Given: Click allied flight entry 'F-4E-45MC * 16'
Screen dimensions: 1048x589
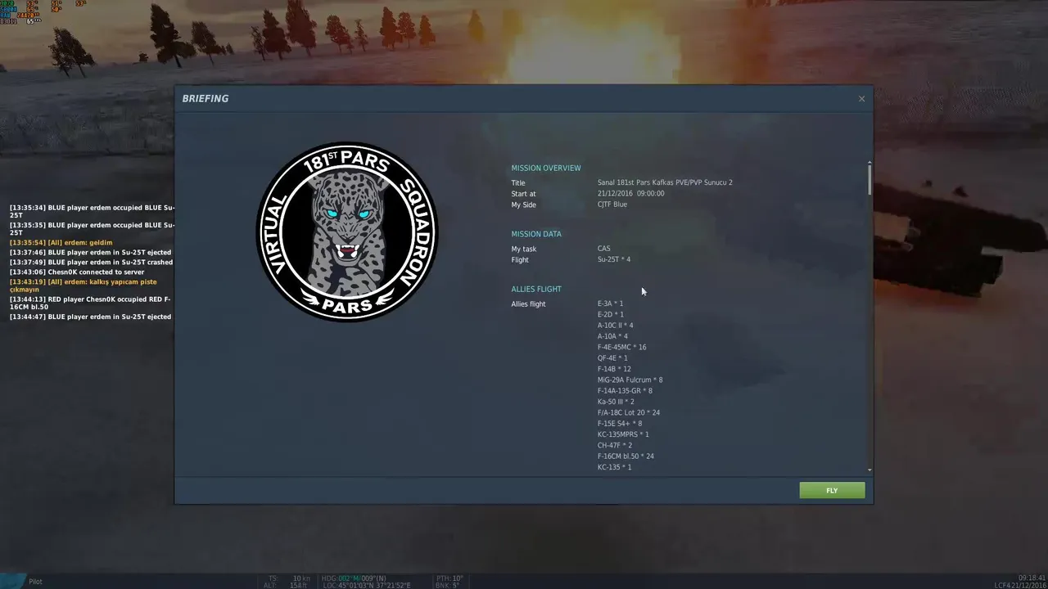Looking at the screenshot, I should point(622,347).
